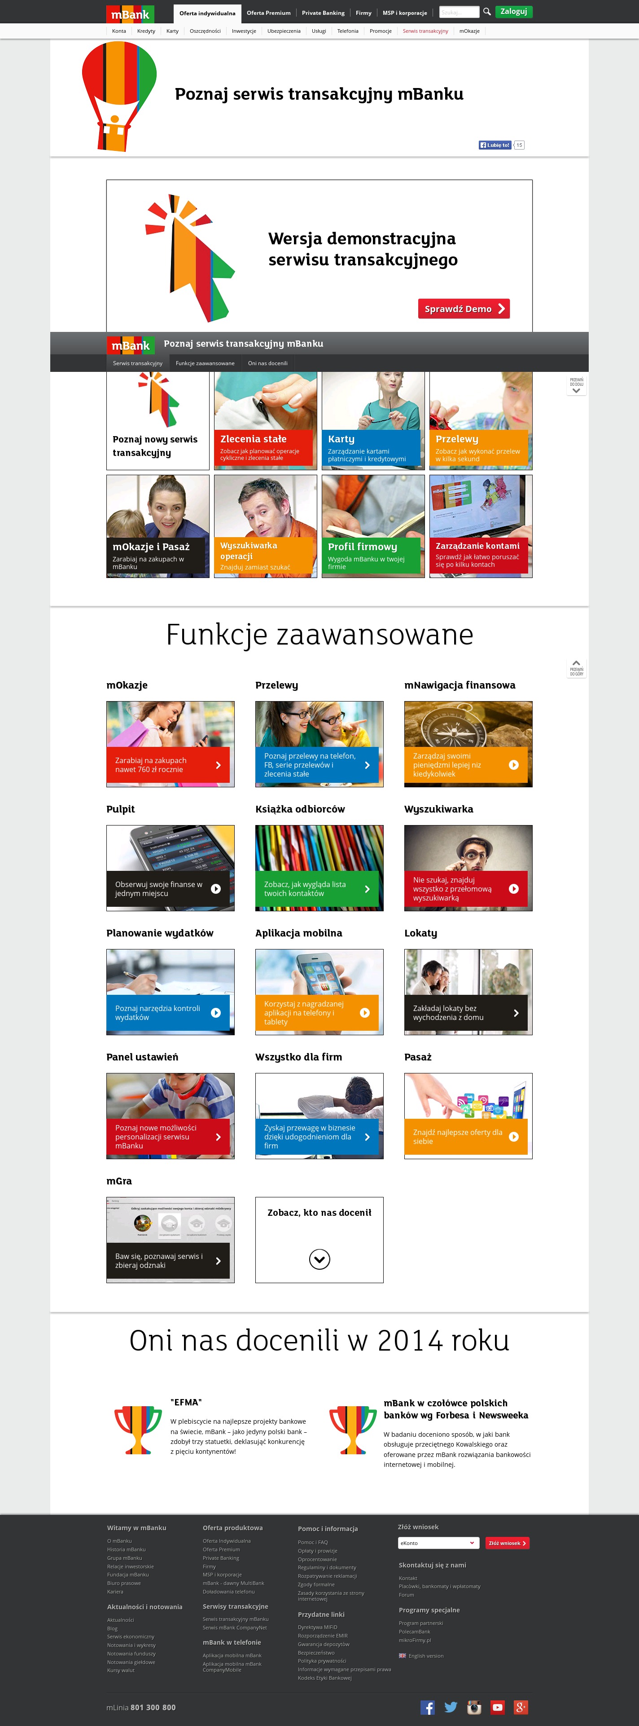Click the arrow on Przelewy advanced card

(x=368, y=764)
